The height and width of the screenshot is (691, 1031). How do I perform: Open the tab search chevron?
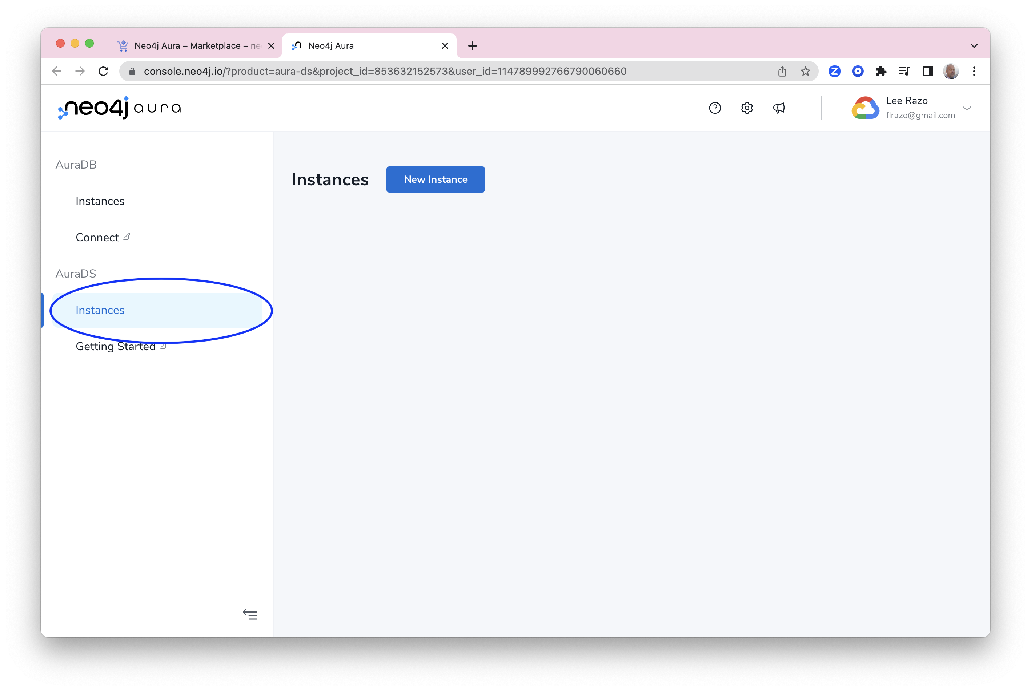(974, 46)
